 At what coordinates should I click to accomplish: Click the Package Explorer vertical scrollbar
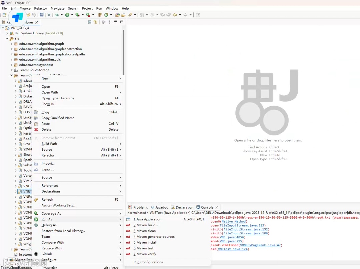click(x=124, y=52)
